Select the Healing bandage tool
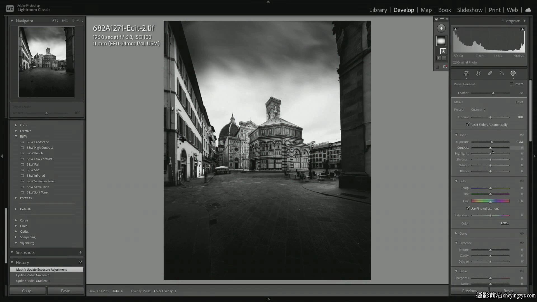The height and width of the screenshot is (302, 537). click(x=490, y=73)
